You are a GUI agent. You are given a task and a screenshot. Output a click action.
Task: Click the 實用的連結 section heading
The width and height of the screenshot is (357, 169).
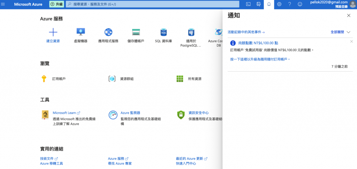point(52,149)
